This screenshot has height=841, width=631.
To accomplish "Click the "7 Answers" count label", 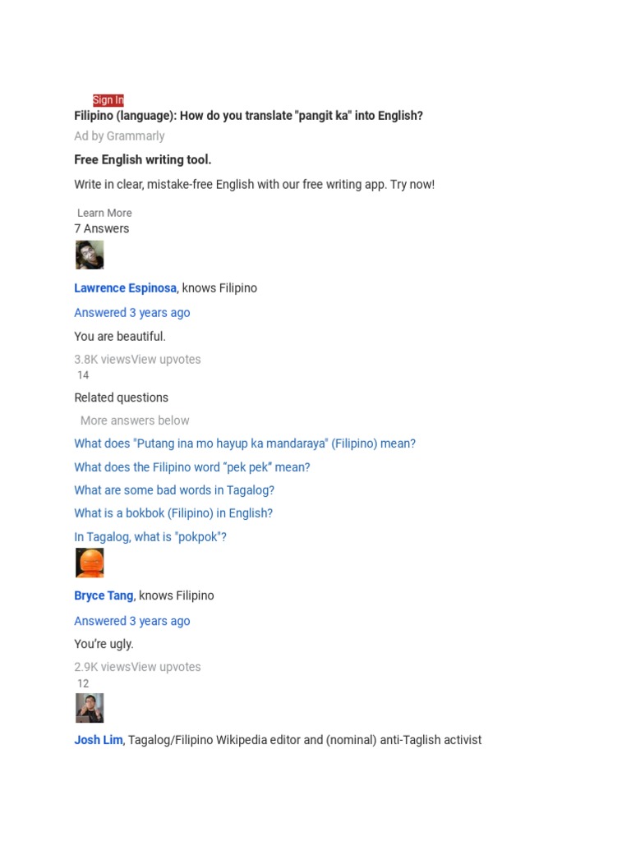I will coord(102,228).
